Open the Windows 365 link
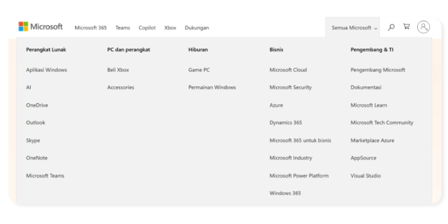The height and width of the screenshot is (224, 448). click(285, 193)
